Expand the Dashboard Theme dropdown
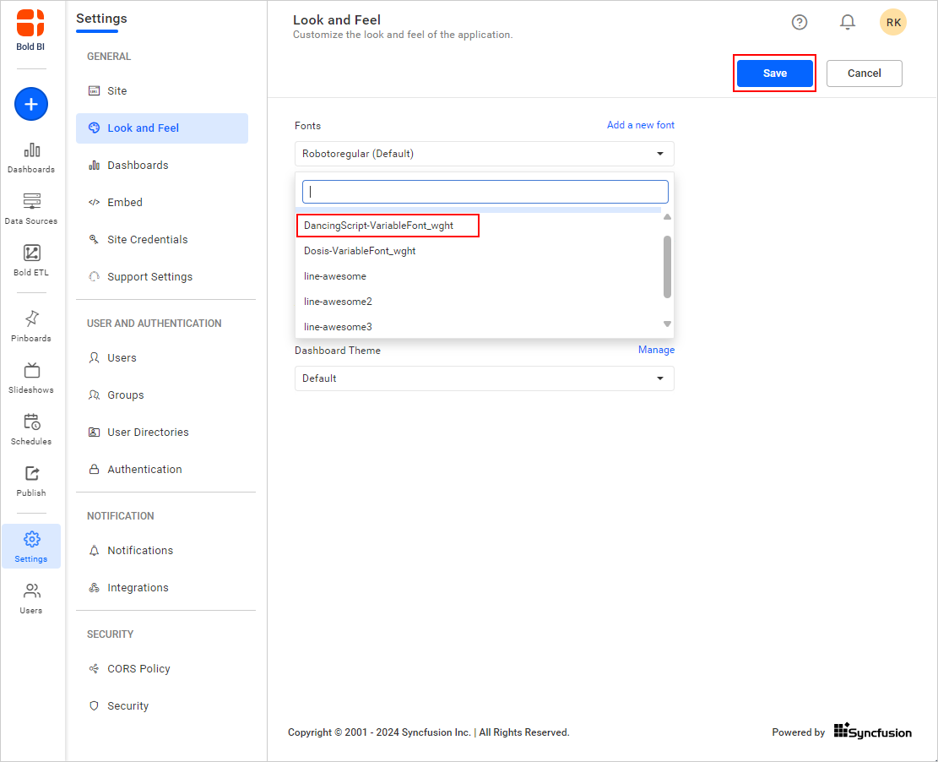This screenshot has width=938, height=762. tap(484, 378)
